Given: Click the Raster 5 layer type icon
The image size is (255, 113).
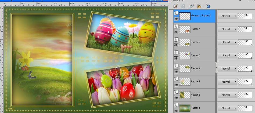Looking at the screenshot, I should click(x=176, y=53).
